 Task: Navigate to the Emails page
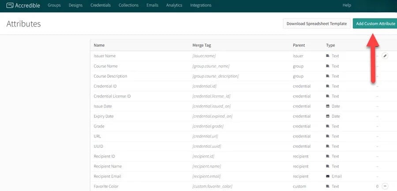point(152,5)
